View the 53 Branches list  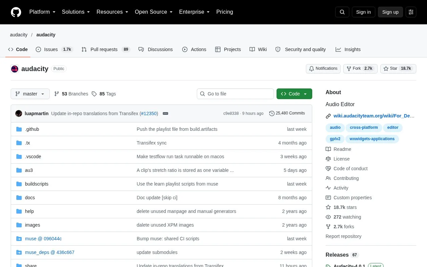(x=71, y=94)
